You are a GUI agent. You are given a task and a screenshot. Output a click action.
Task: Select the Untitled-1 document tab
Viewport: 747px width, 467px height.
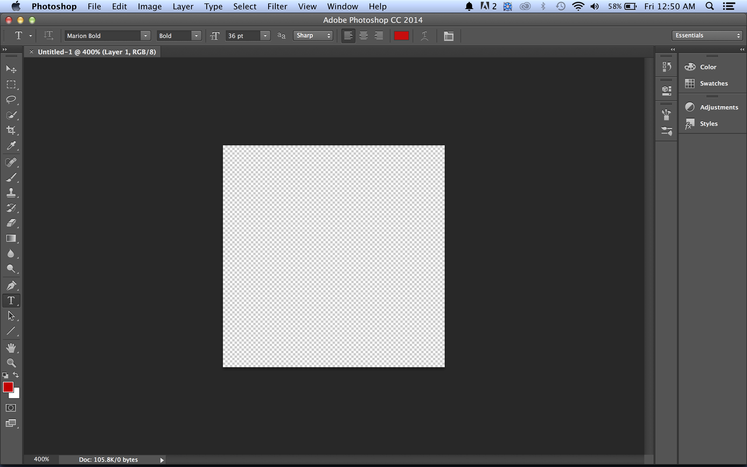tap(97, 52)
